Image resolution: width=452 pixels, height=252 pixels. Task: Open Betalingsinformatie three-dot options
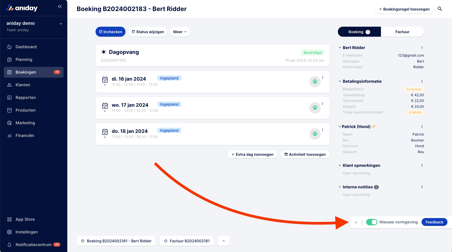coord(422,81)
